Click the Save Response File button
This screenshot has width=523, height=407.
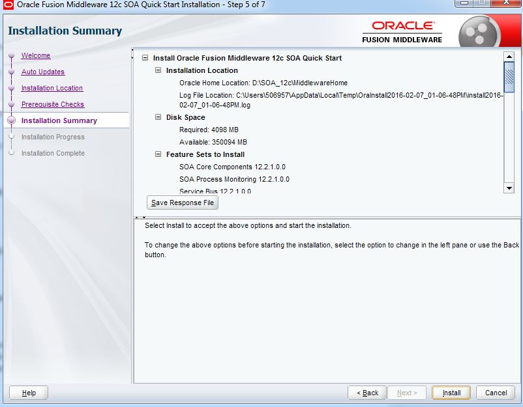(182, 203)
